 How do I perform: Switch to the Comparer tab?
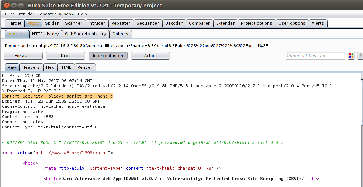199,23
